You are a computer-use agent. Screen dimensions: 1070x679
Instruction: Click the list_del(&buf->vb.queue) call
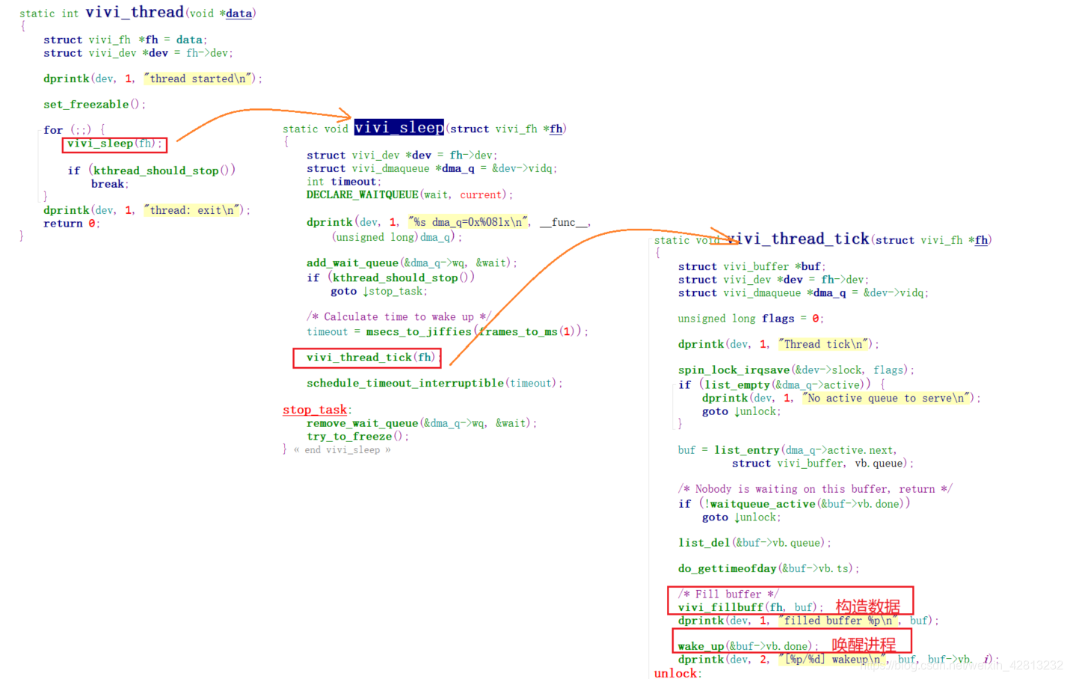coord(754,543)
